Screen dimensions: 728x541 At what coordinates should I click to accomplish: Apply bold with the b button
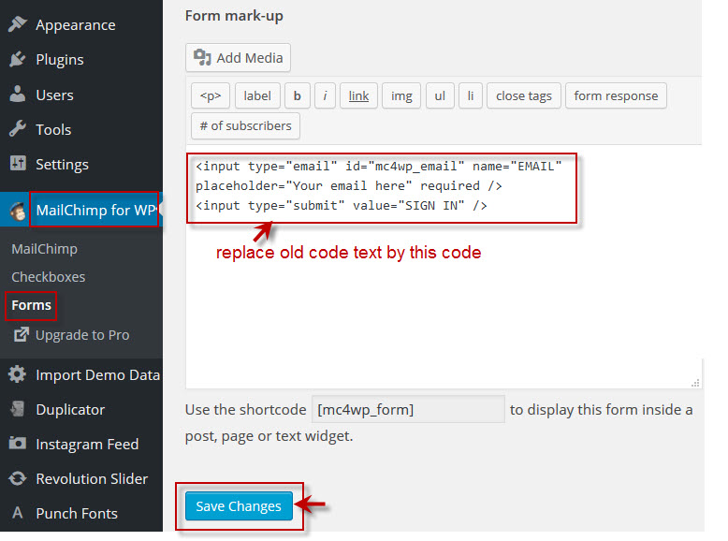pyautogui.click(x=298, y=95)
